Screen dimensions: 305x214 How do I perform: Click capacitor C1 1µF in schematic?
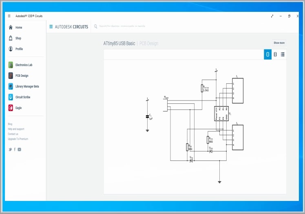coord(148,116)
